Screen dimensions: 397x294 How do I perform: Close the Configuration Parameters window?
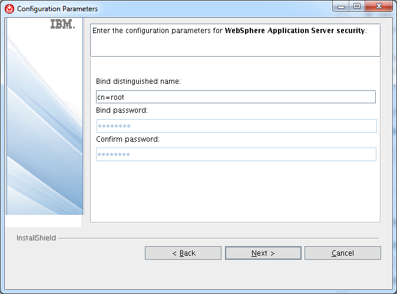pos(379,6)
